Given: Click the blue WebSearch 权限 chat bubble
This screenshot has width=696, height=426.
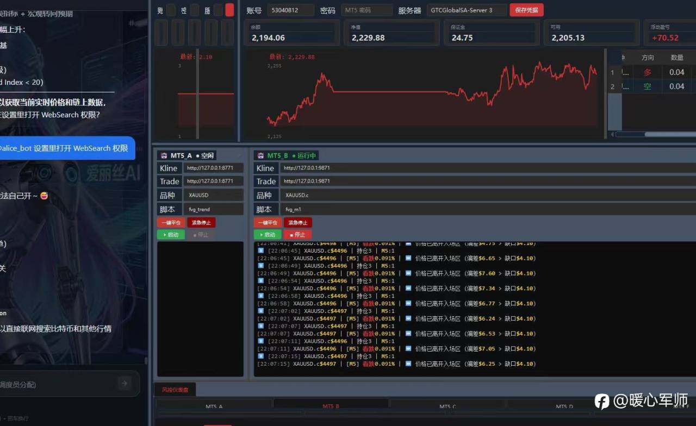Looking at the screenshot, I should coord(67,148).
